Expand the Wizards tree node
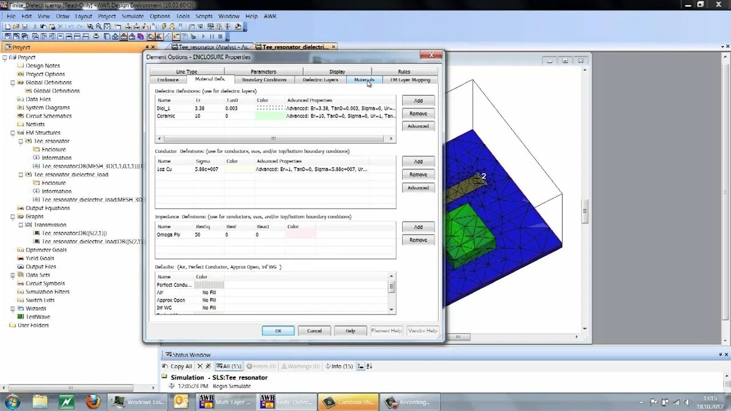The height and width of the screenshot is (411, 731). coord(13,308)
